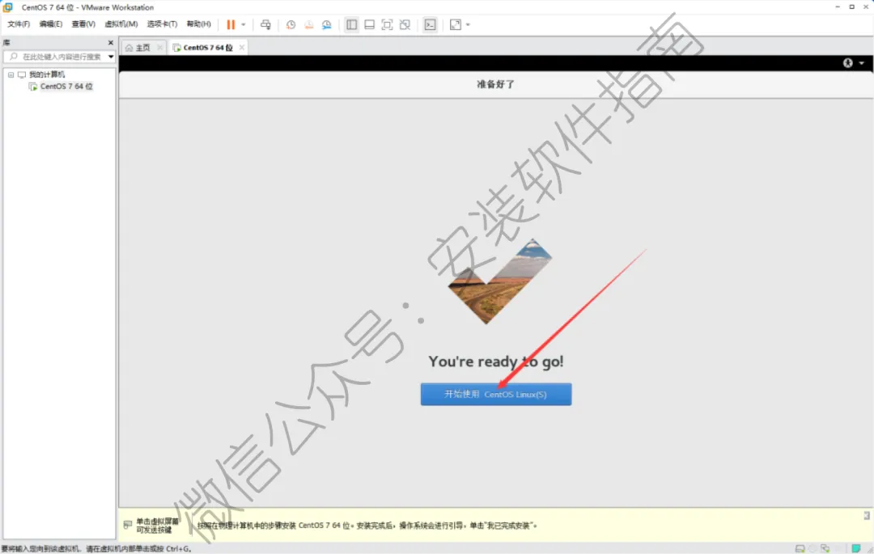This screenshot has height=554, width=874.
Task: Click the hint bar message icon
Action: point(128,525)
